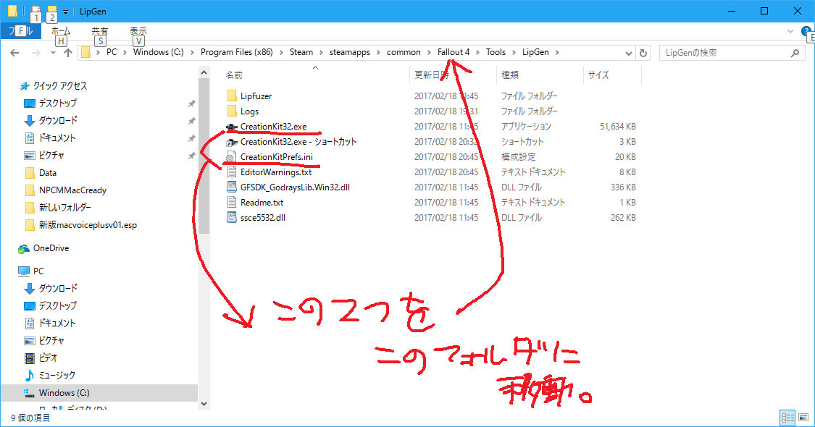Unpin デスクトップ via its pin icon
The height and width of the screenshot is (427, 815).
point(191,103)
